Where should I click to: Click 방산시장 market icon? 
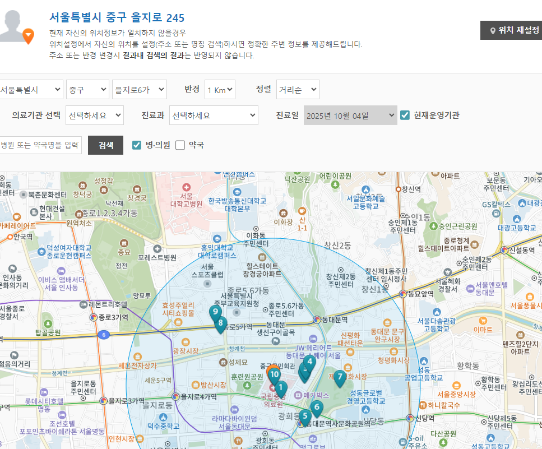click(196, 385)
